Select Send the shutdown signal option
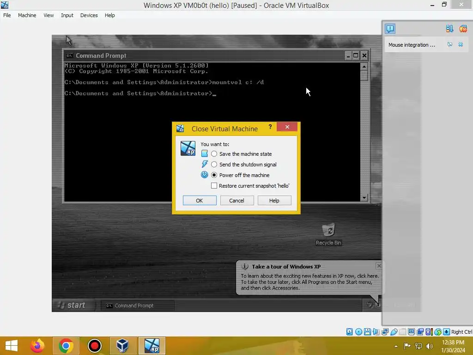This screenshot has height=355, width=473. pos(244,165)
